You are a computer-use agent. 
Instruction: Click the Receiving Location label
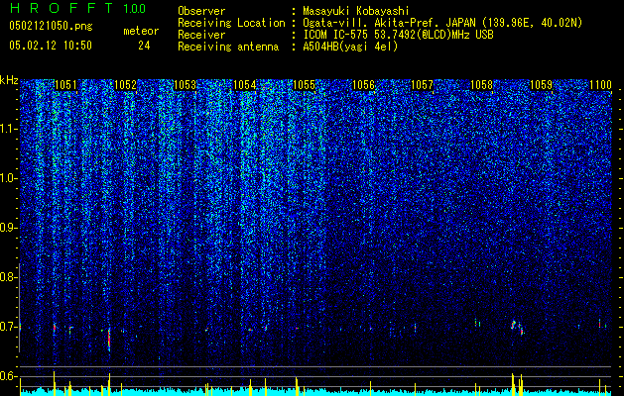pos(231,23)
